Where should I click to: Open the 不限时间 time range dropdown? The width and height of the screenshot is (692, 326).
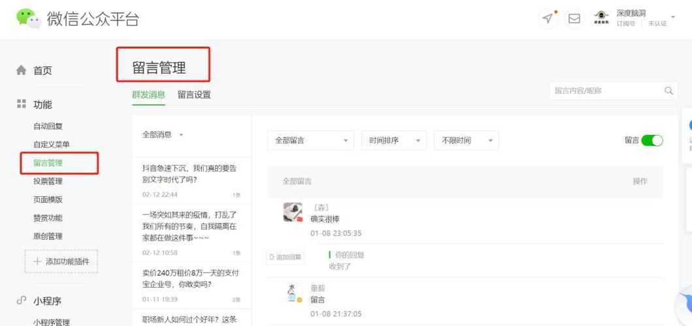pos(466,140)
